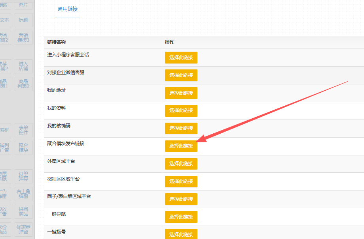Select link button for 我的地址
Screen dimensions: 364x239
point(181,93)
